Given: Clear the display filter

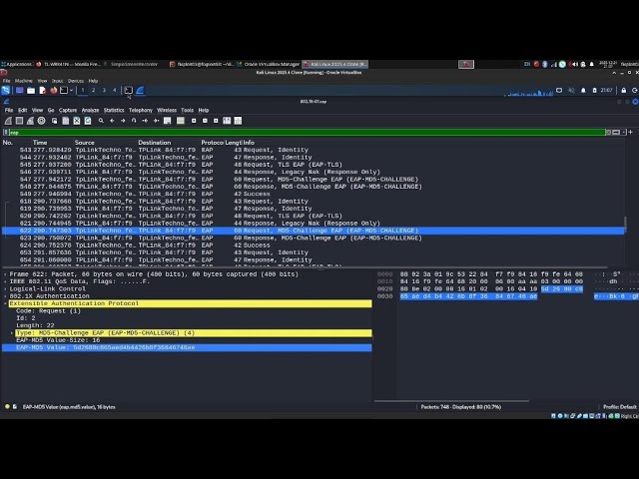Looking at the screenshot, I should point(608,132).
